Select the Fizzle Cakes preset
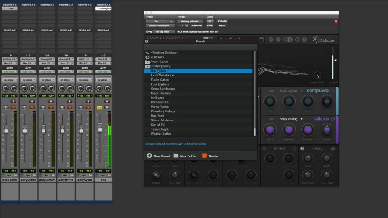Image resolution: width=388 pixels, height=218 pixels. coord(198,79)
